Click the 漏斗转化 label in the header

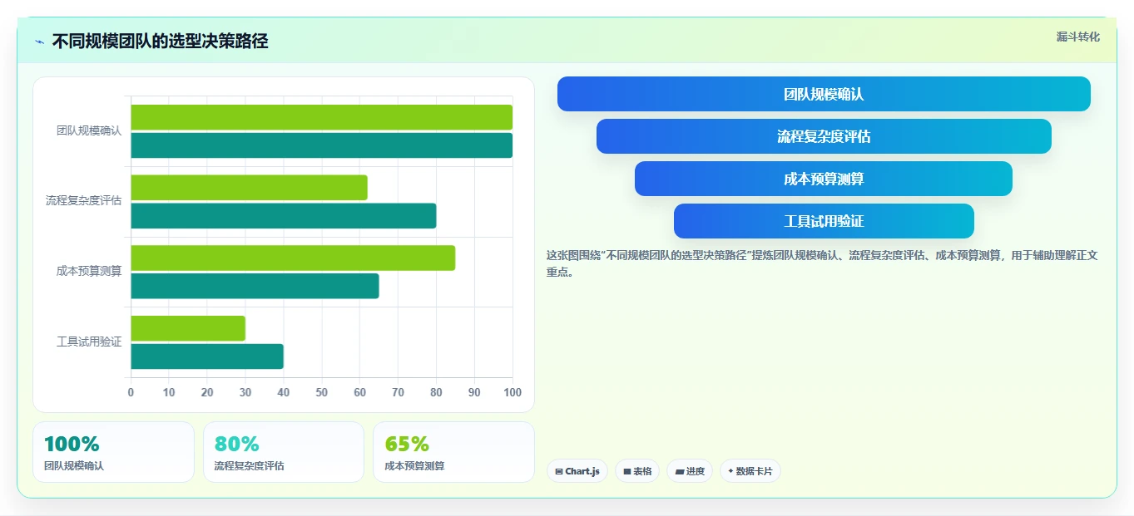click(1077, 37)
